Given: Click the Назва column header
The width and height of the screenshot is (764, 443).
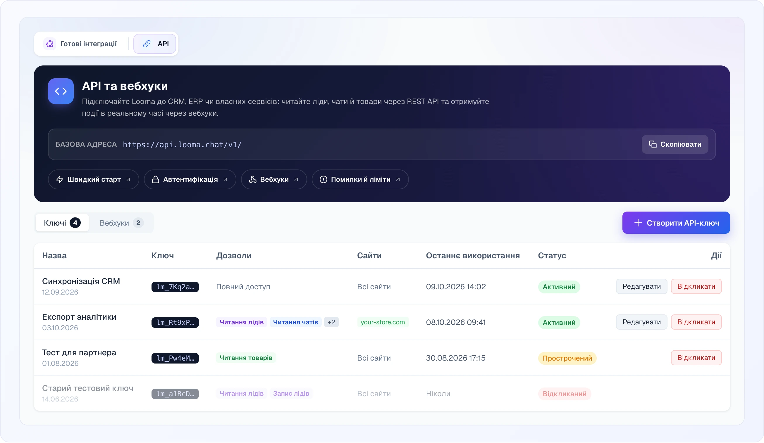Looking at the screenshot, I should click(54, 256).
